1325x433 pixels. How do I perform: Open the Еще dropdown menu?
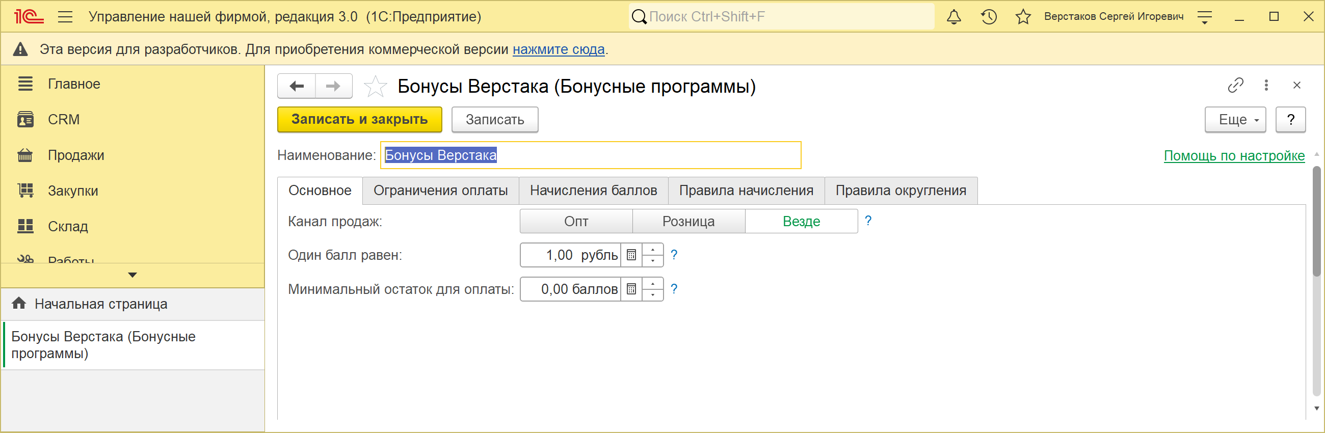pos(1234,119)
